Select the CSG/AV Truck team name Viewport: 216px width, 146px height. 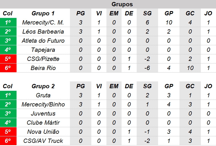pos(43,141)
